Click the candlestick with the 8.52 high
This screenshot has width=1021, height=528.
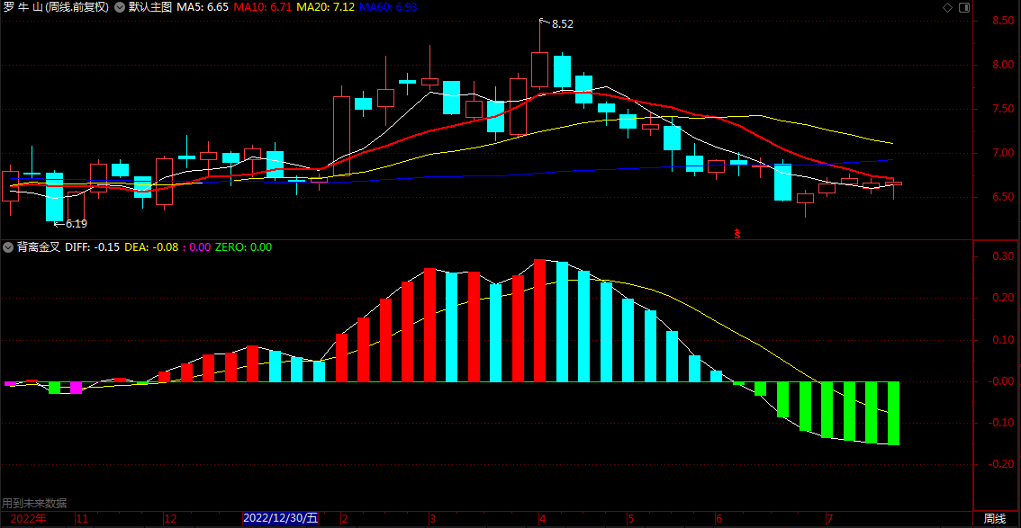click(x=540, y=69)
